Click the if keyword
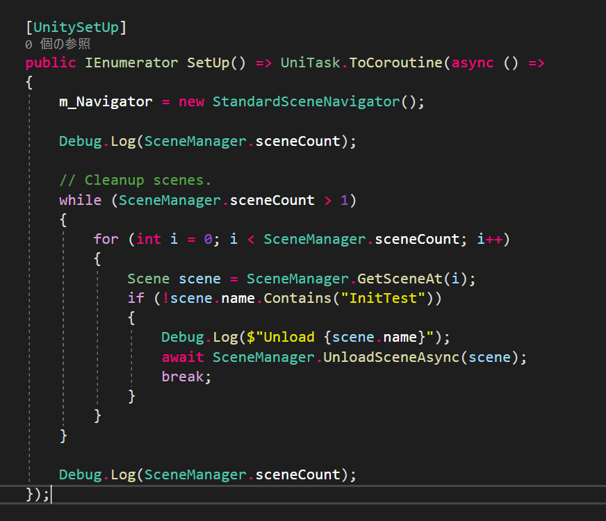Viewport: 606px width, 521px height. 136,298
